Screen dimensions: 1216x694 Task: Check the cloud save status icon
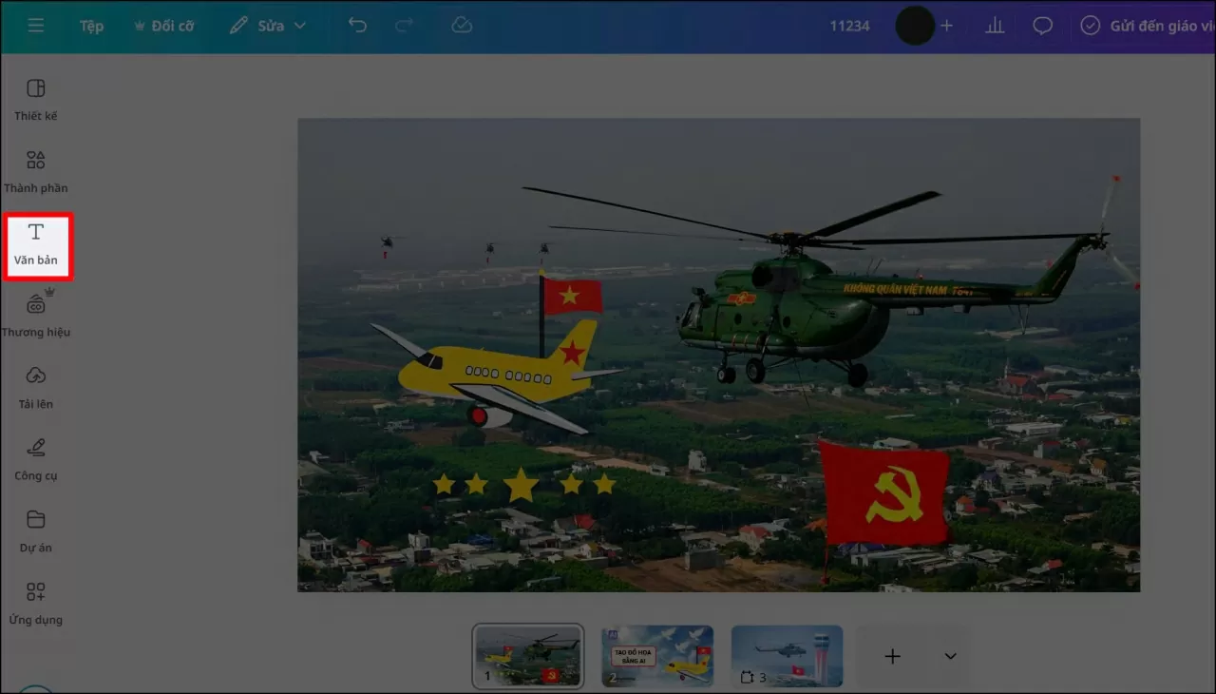tap(462, 26)
